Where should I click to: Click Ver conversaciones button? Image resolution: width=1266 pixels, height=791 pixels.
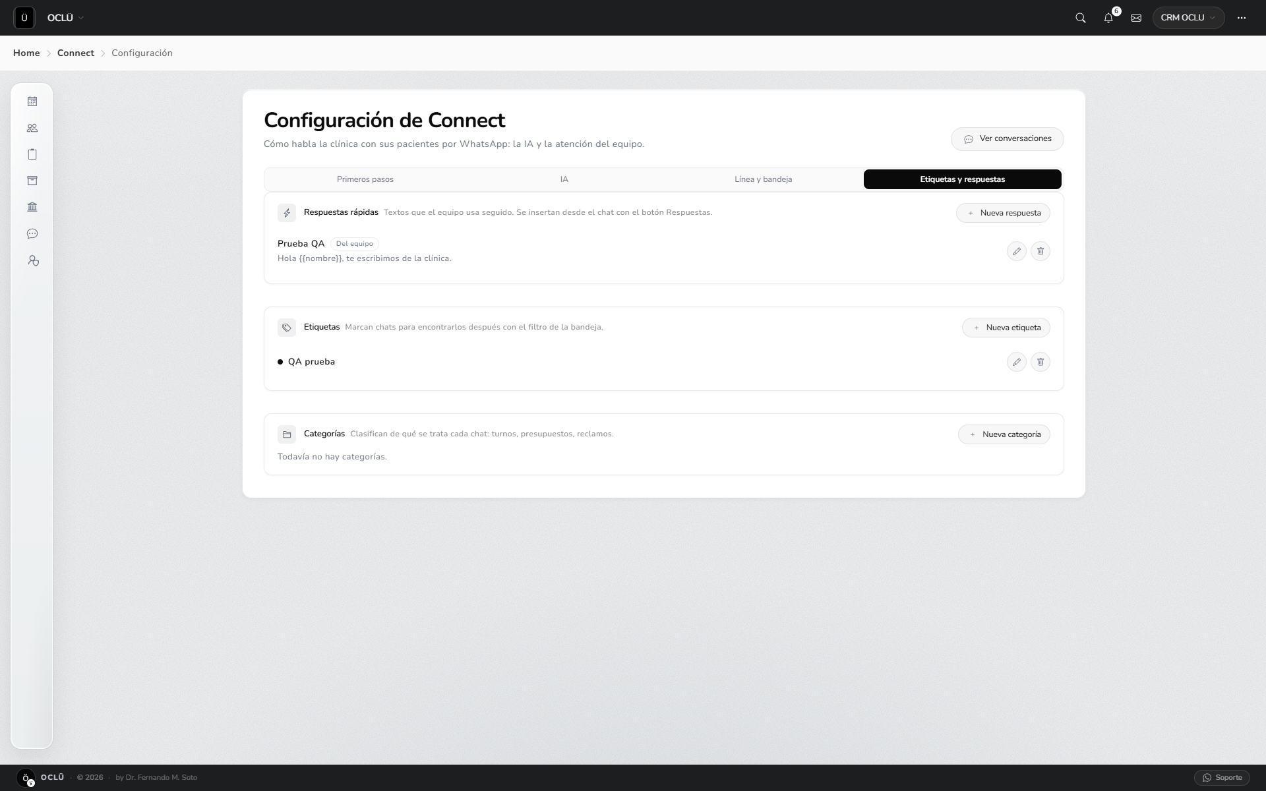point(1008,139)
